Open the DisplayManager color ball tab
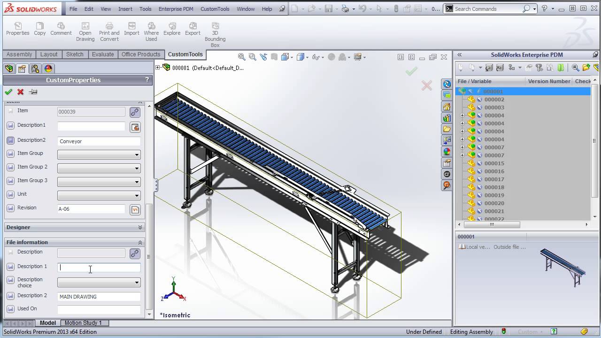601x338 pixels. tap(48, 69)
